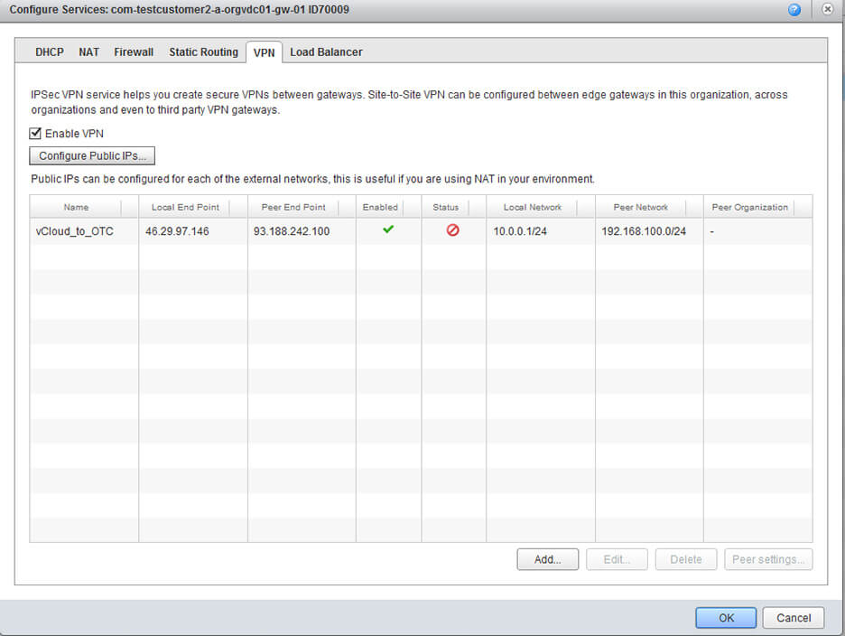Select the NAT tab
This screenshot has width=845, height=636.
click(x=88, y=51)
